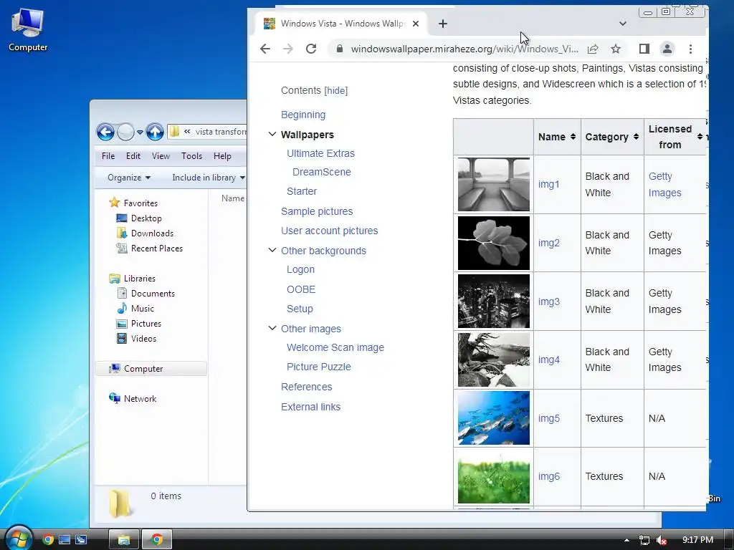734x550 pixels.
Task: Open Starter section link
Action: [x=302, y=191]
